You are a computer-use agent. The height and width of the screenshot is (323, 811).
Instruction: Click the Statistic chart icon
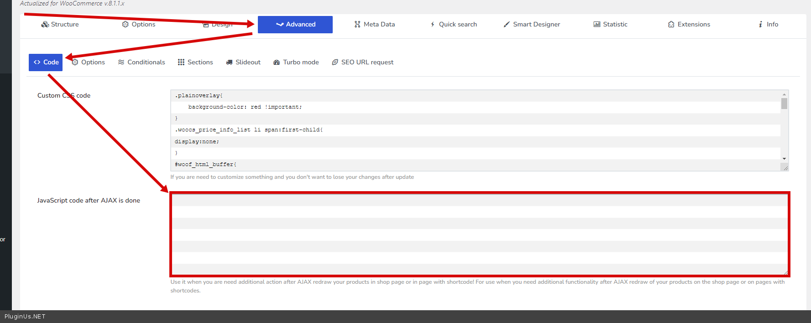(x=596, y=25)
